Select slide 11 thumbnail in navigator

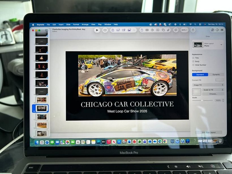(42, 117)
